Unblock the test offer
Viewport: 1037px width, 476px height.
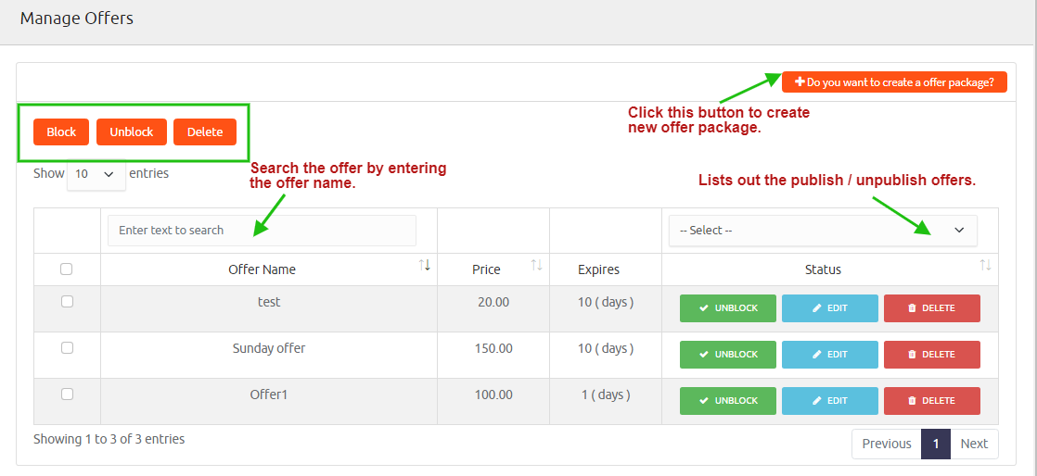point(728,308)
